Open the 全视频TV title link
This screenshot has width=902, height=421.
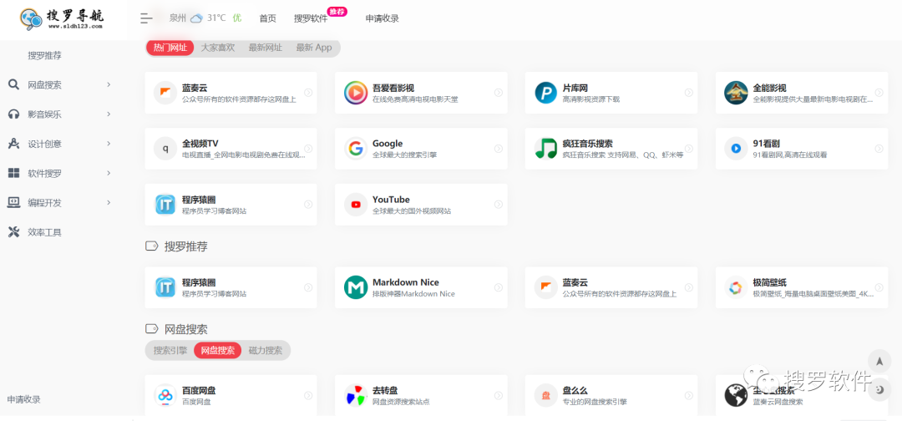point(200,144)
